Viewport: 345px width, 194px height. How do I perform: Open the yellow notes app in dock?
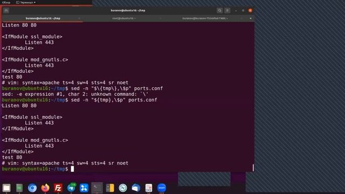pyautogui.click(x=110, y=188)
